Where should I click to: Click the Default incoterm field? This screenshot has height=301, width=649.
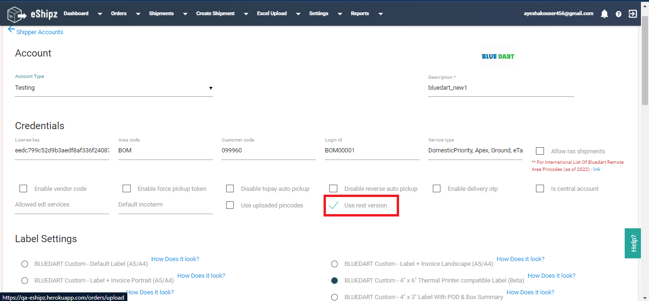click(x=165, y=205)
